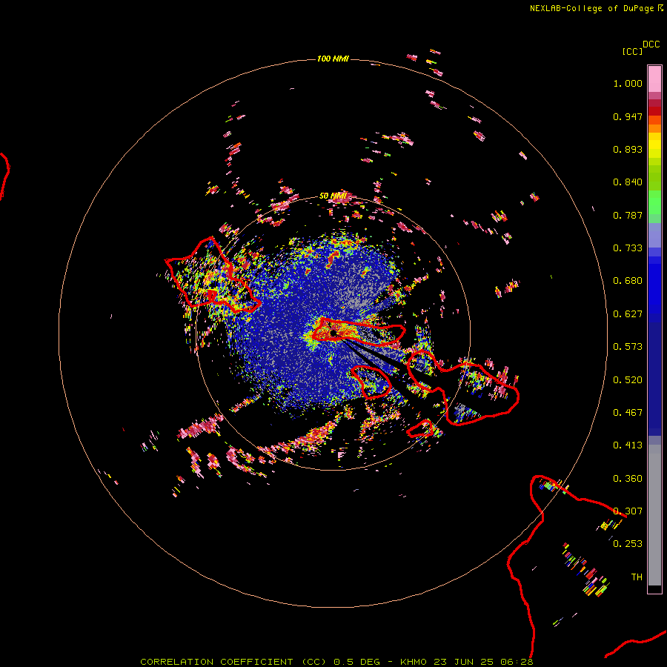Click the TH threshold label
667x667 pixels.
tap(637, 577)
